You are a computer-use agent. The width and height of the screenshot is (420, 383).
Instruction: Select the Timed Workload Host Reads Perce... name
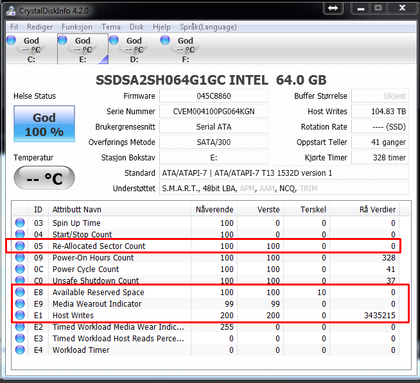click(118, 338)
